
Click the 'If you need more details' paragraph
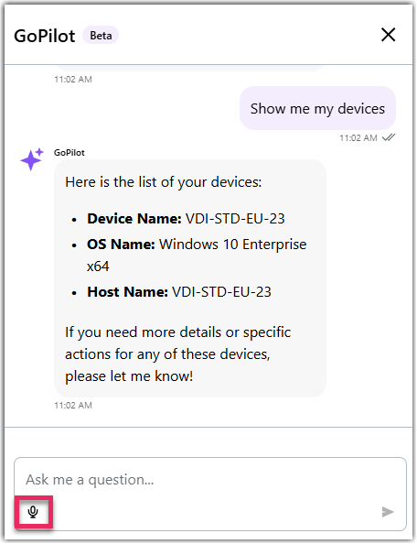[x=178, y=354]
